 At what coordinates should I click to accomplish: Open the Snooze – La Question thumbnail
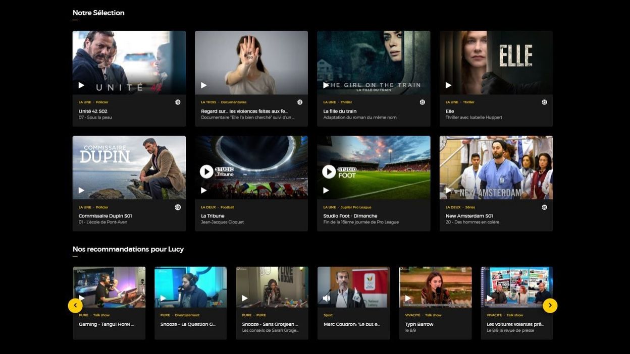point(190,287)
